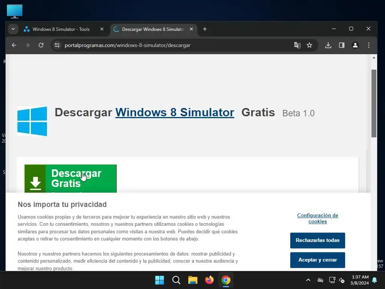Open File Explorer from taskbar
The image size is (385, 289).
[x=193, y=280]
